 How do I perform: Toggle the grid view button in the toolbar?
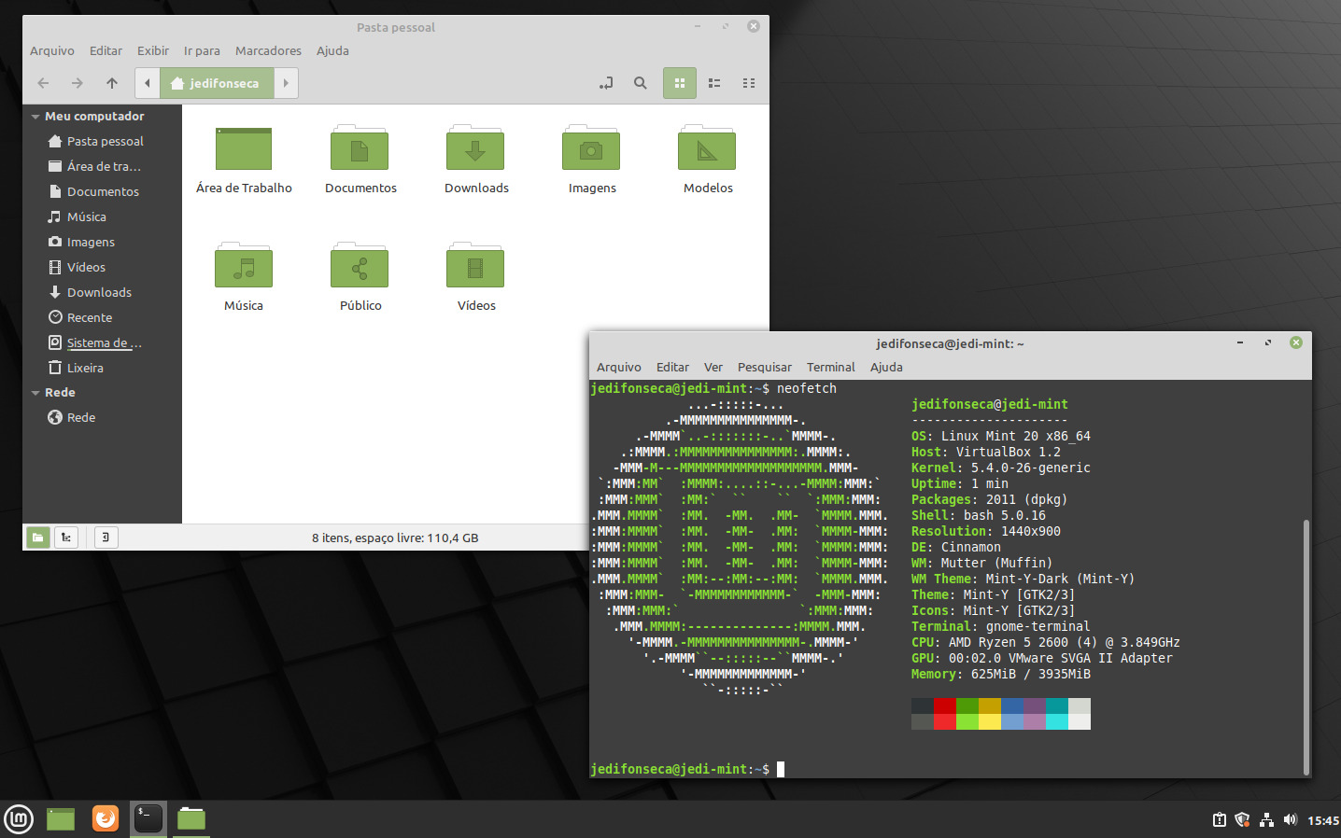click(679, 82)
